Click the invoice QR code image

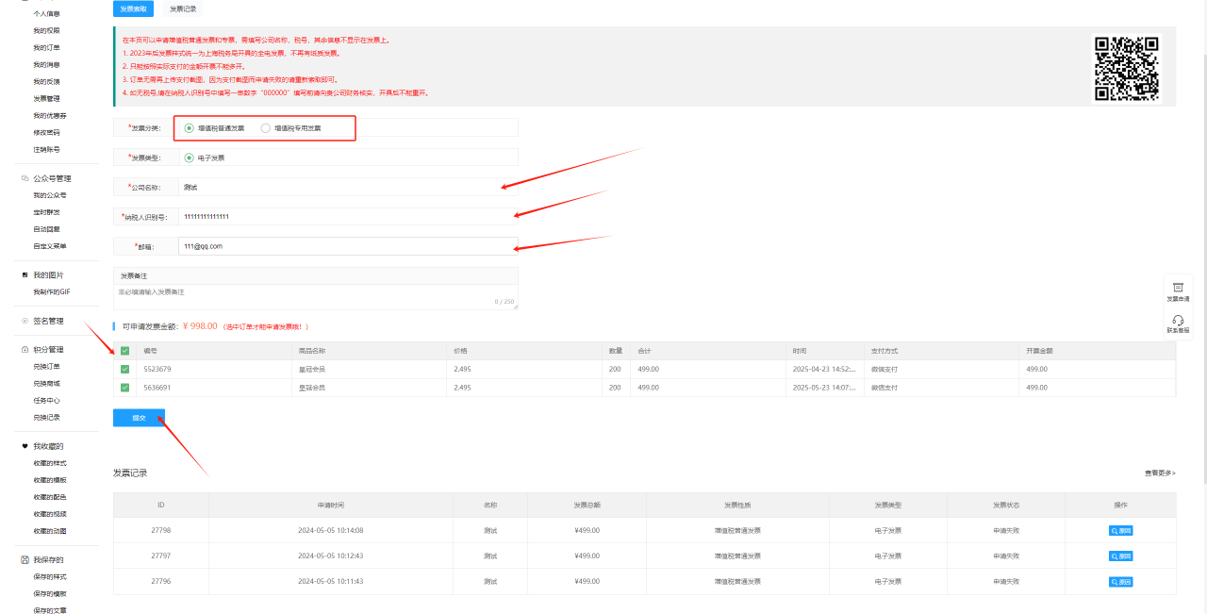tap(1126, 68)
